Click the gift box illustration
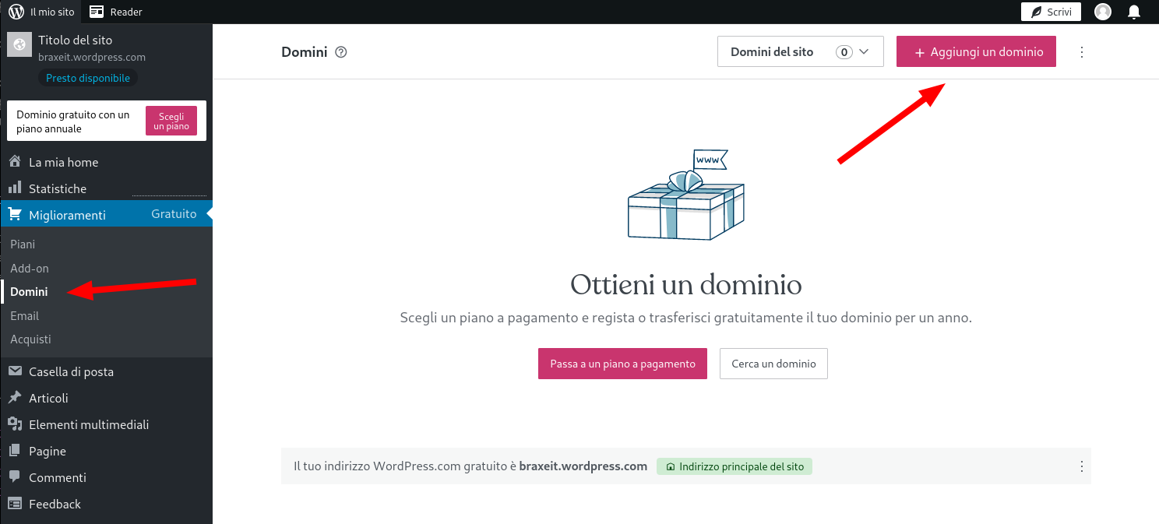1159x524 pixels. pos(685,195)
